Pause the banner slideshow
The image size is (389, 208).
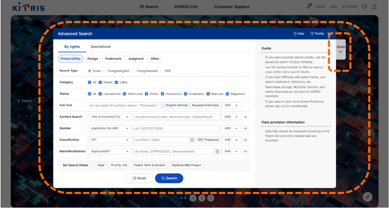193,198
